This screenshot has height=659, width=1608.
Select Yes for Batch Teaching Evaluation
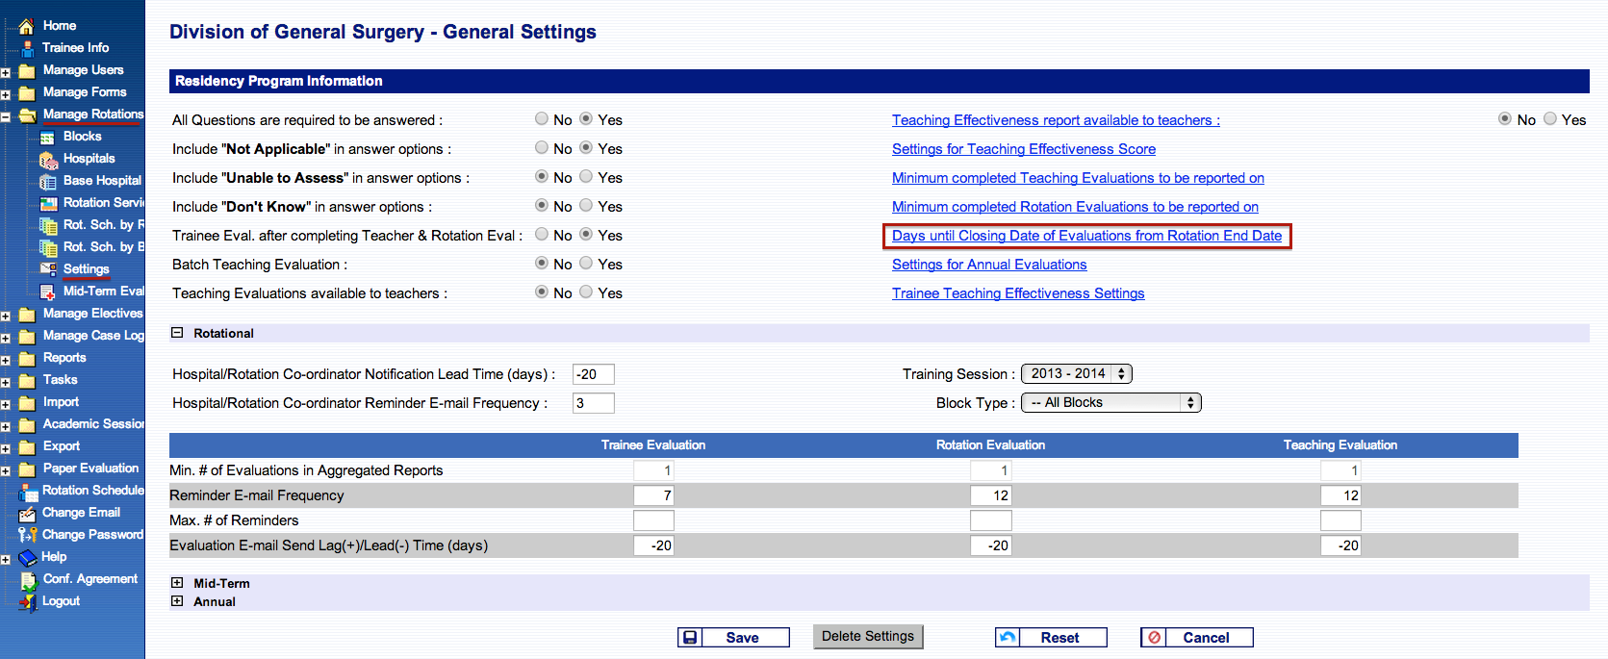coord(586,264)
